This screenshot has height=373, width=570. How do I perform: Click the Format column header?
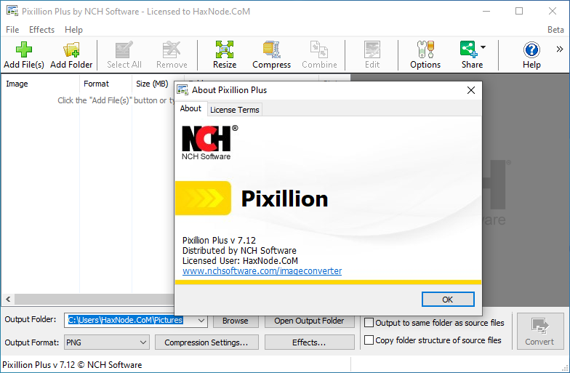(106, 84)
